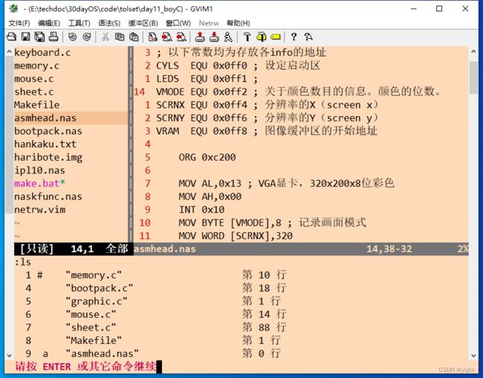
Task: Open the 窗口(W) menu
Action: click(178, 23)
